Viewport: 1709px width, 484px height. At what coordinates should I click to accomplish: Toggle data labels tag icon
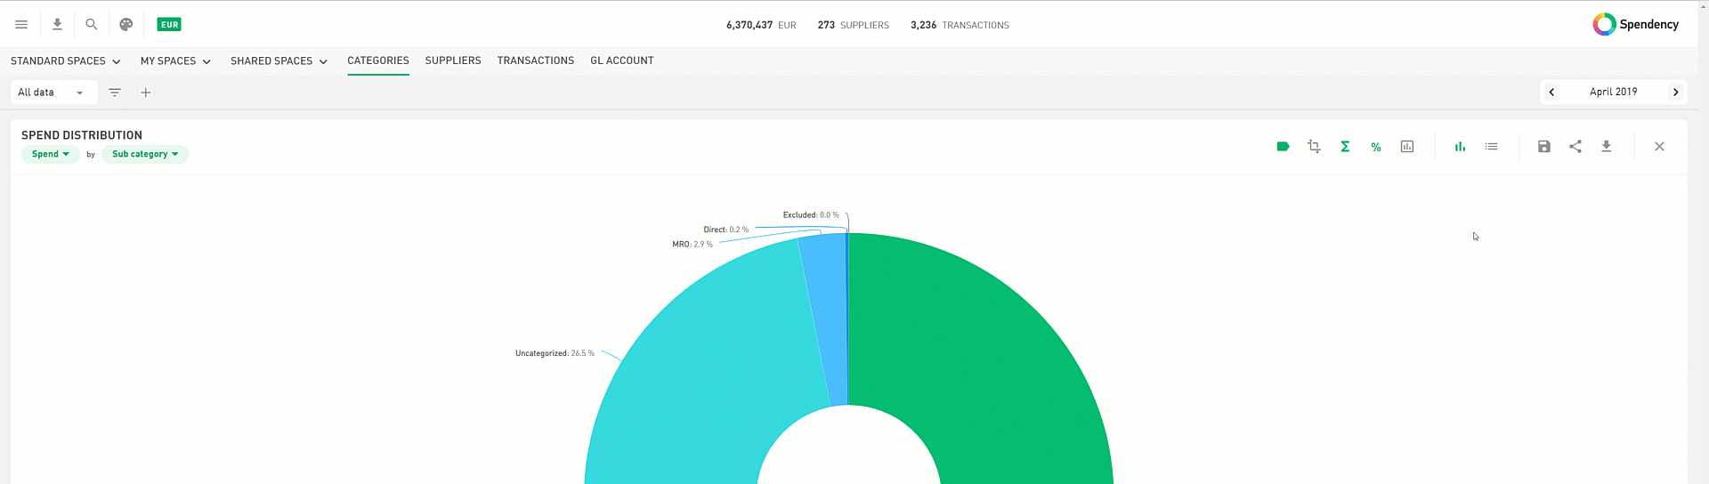(1283, 147)
